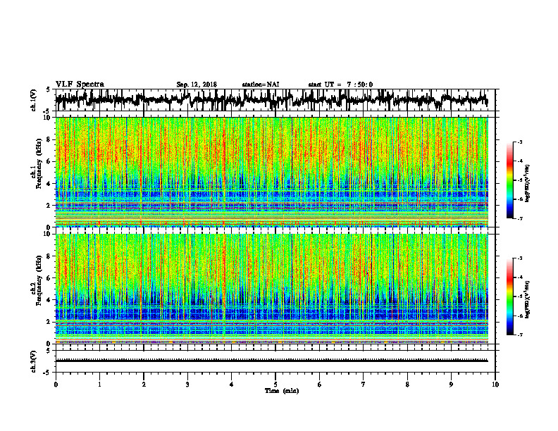This screenshot has height=431, width=558.
Task: Click time axis tick label "3"
Action: 187,385
